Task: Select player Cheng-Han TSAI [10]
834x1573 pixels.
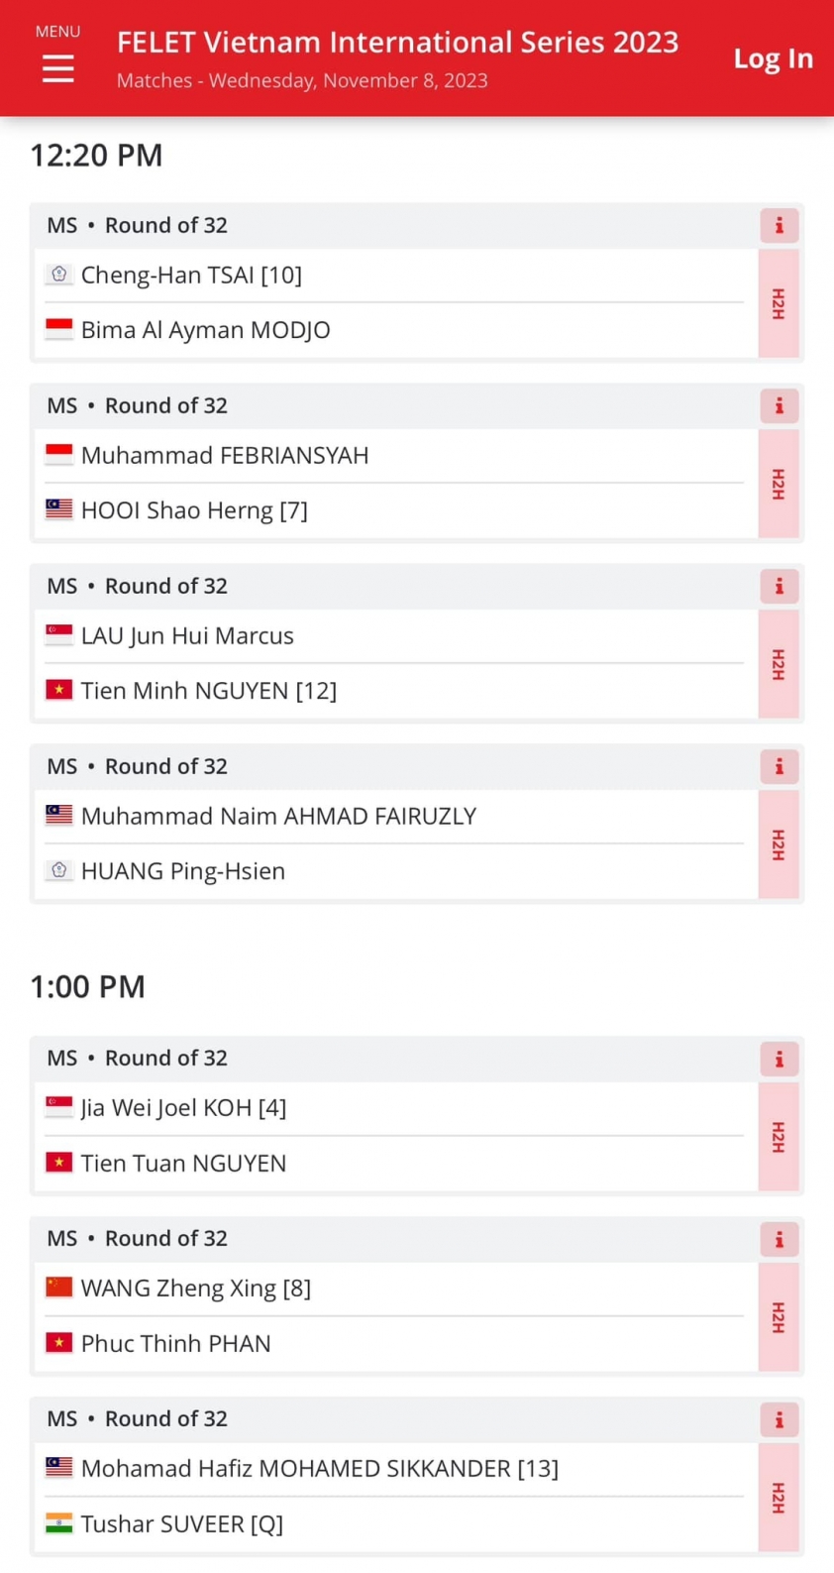Action: coord(191,275)
